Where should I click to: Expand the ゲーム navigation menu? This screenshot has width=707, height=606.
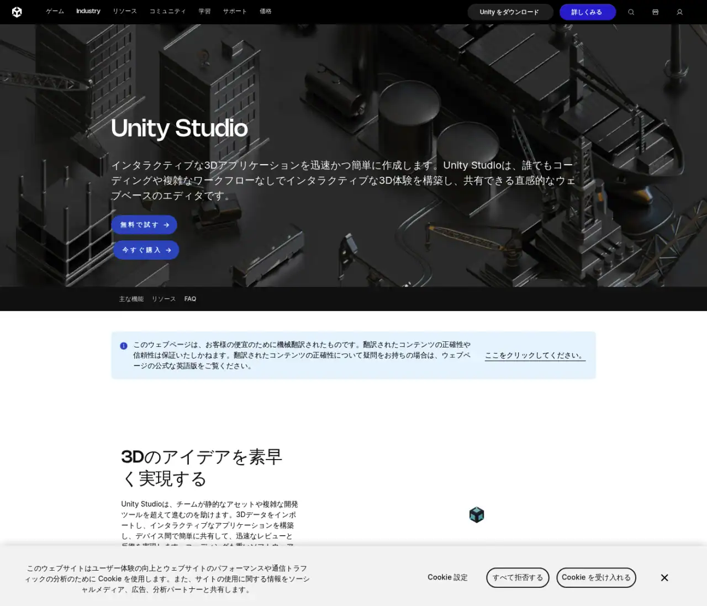click(x=55, y=12)
